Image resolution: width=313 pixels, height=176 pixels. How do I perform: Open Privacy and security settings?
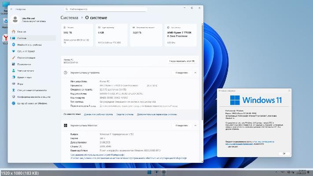click(33, 96)
